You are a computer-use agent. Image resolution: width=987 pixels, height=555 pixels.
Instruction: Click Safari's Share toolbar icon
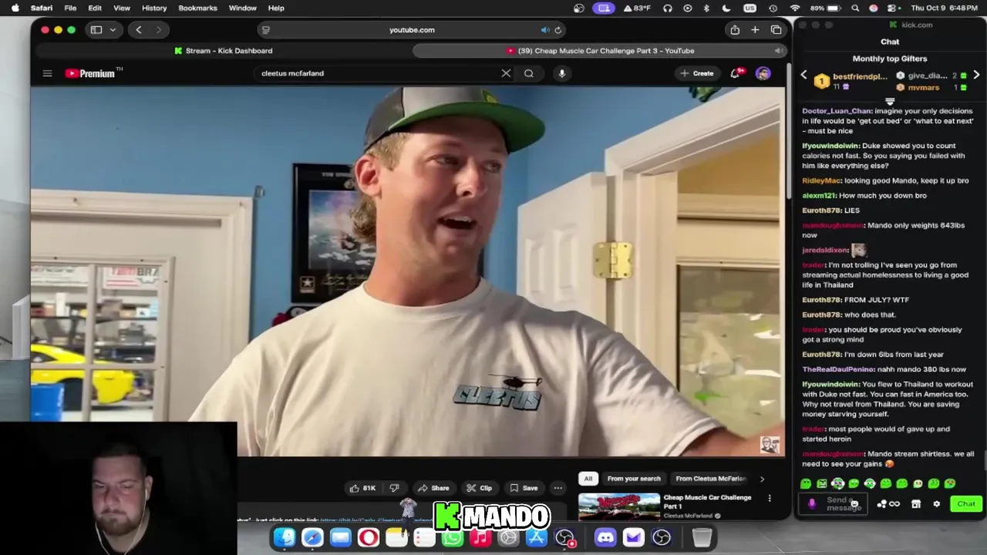pyautogui.click(x=735, y=30)
